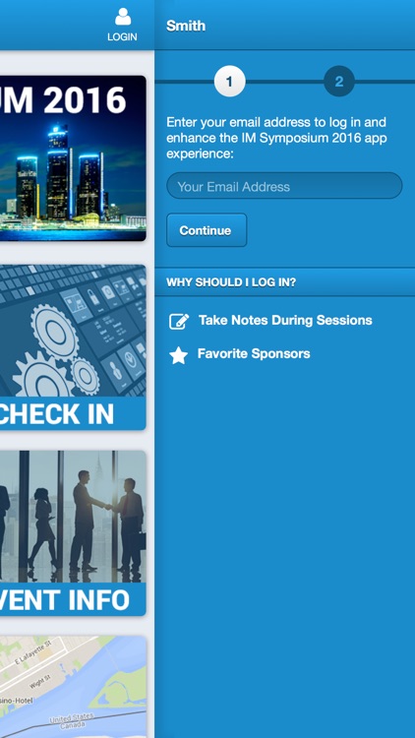The image size is (415, 738).
Task: Click the LOGIN text label
Action: point(122,37)
